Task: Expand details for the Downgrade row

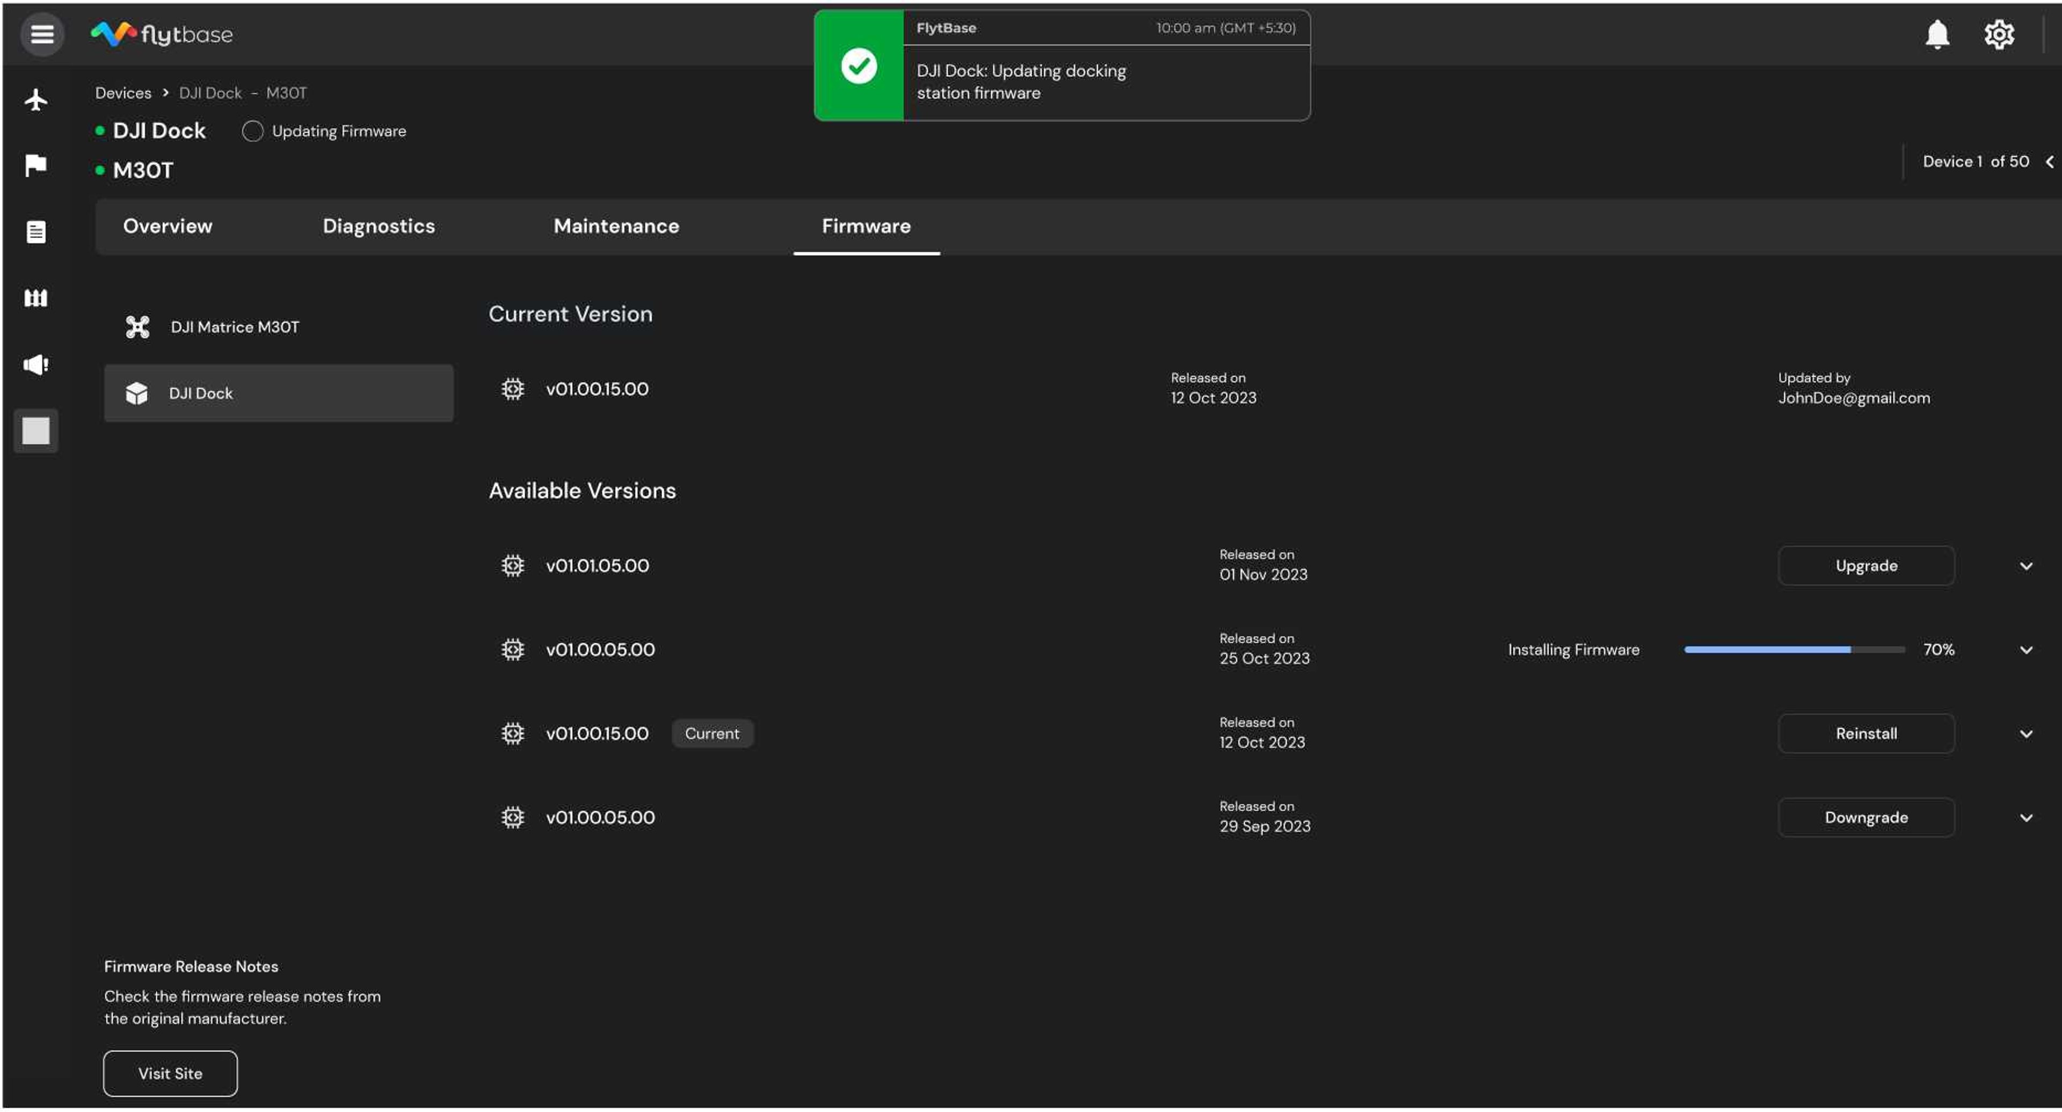Action: (2026, 818)
